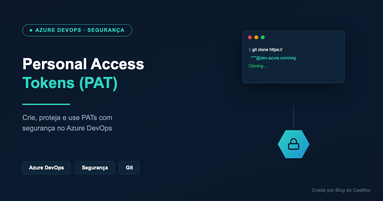Click the Personal Access title line
Viewport: 383px width, 201px height.
pyautogui.click(x=83, y=64)
